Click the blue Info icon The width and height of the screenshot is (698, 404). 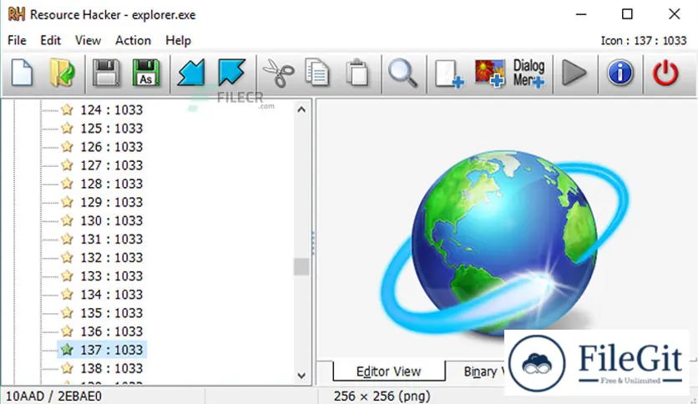tap(620, 73)
